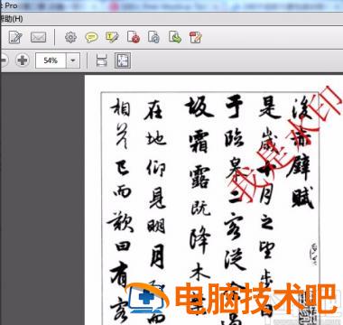Select the highlight text tool

click(112, 37)
